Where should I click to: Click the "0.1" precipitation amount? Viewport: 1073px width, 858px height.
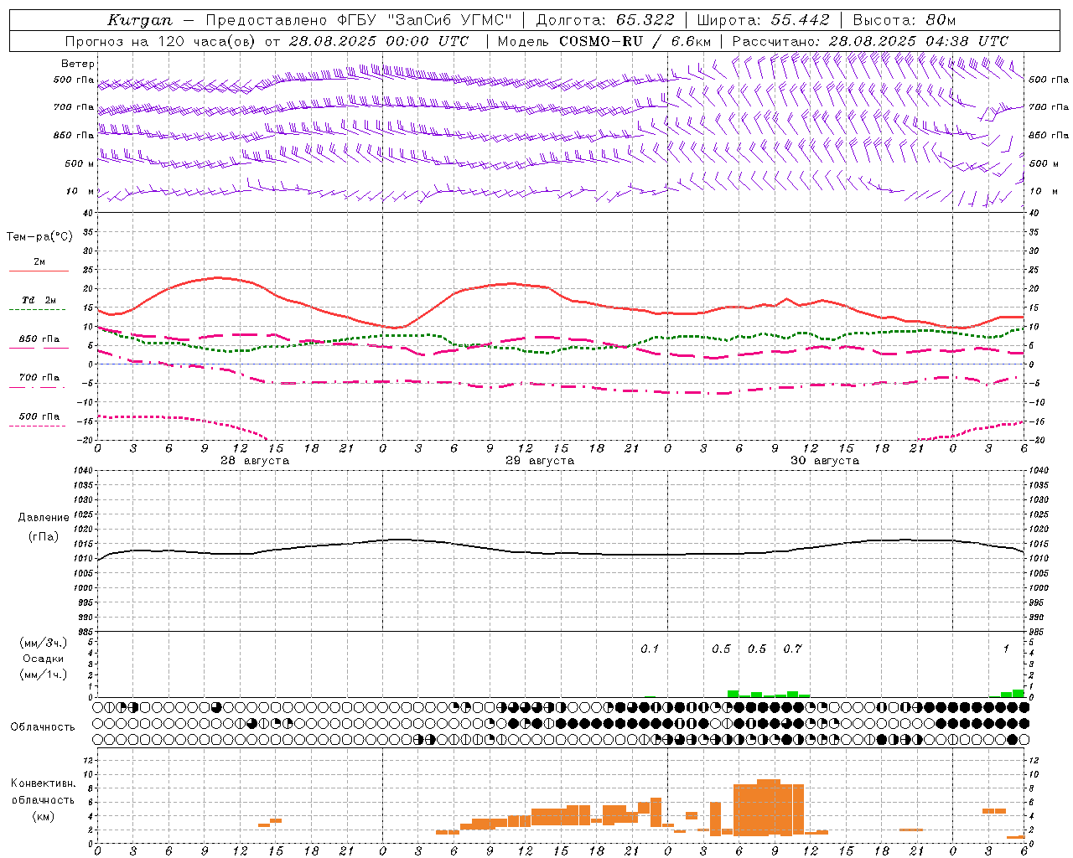click(650, 649)
